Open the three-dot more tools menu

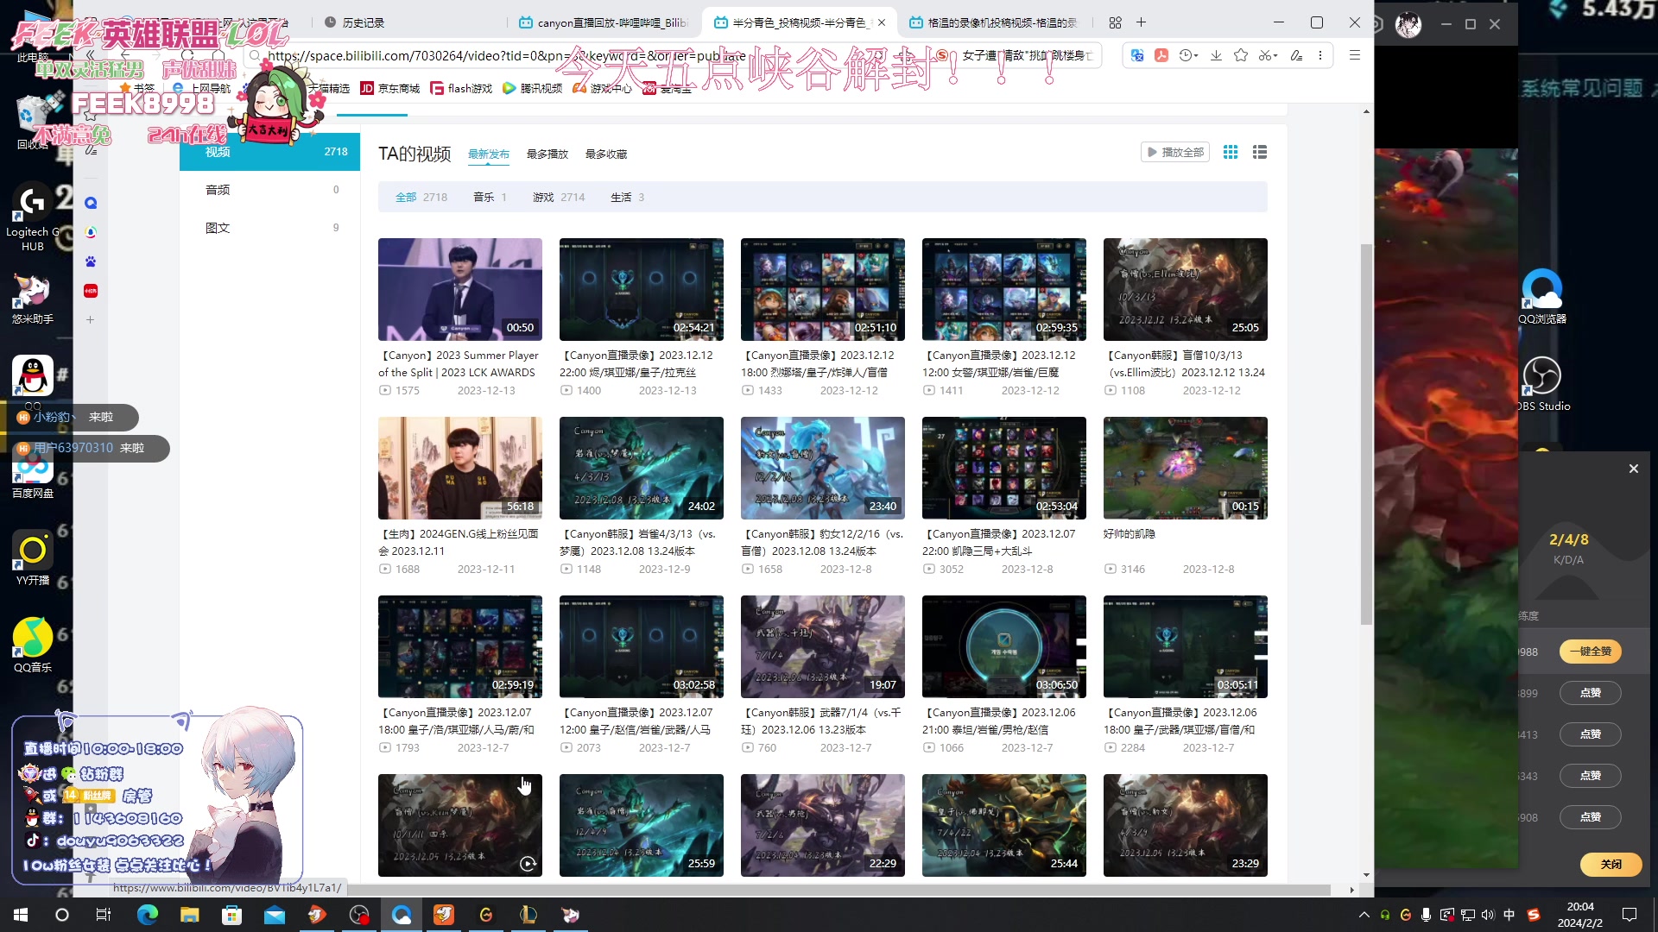(x=1320, y=56)
